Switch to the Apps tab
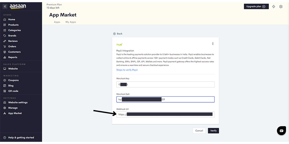The image size is (289, 144). tap(57, 22)
